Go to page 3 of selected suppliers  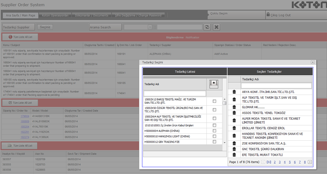click(280, 162)
